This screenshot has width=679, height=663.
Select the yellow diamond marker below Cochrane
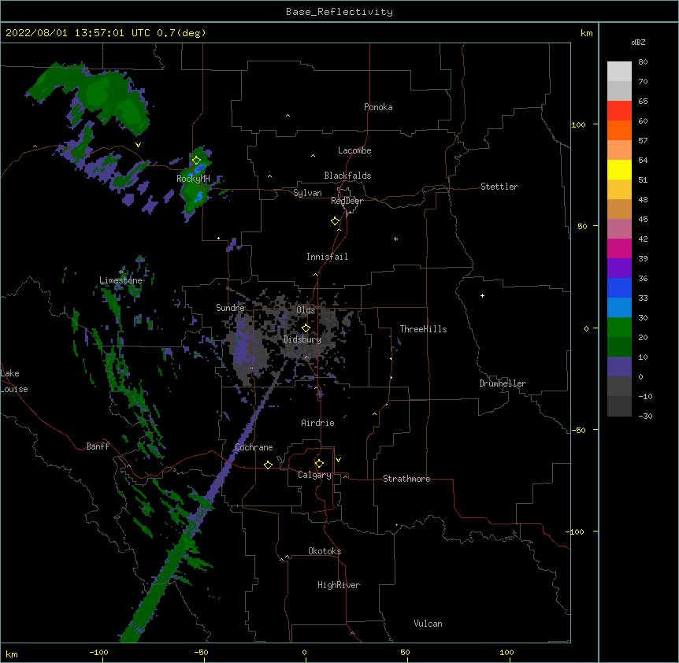click(268, 465)
